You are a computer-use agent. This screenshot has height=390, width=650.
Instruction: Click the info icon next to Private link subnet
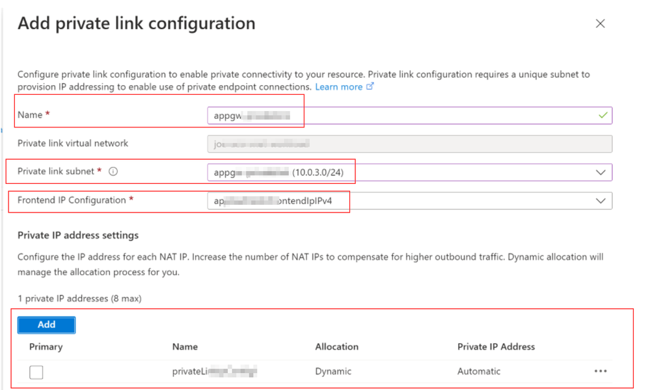point(113,172)
